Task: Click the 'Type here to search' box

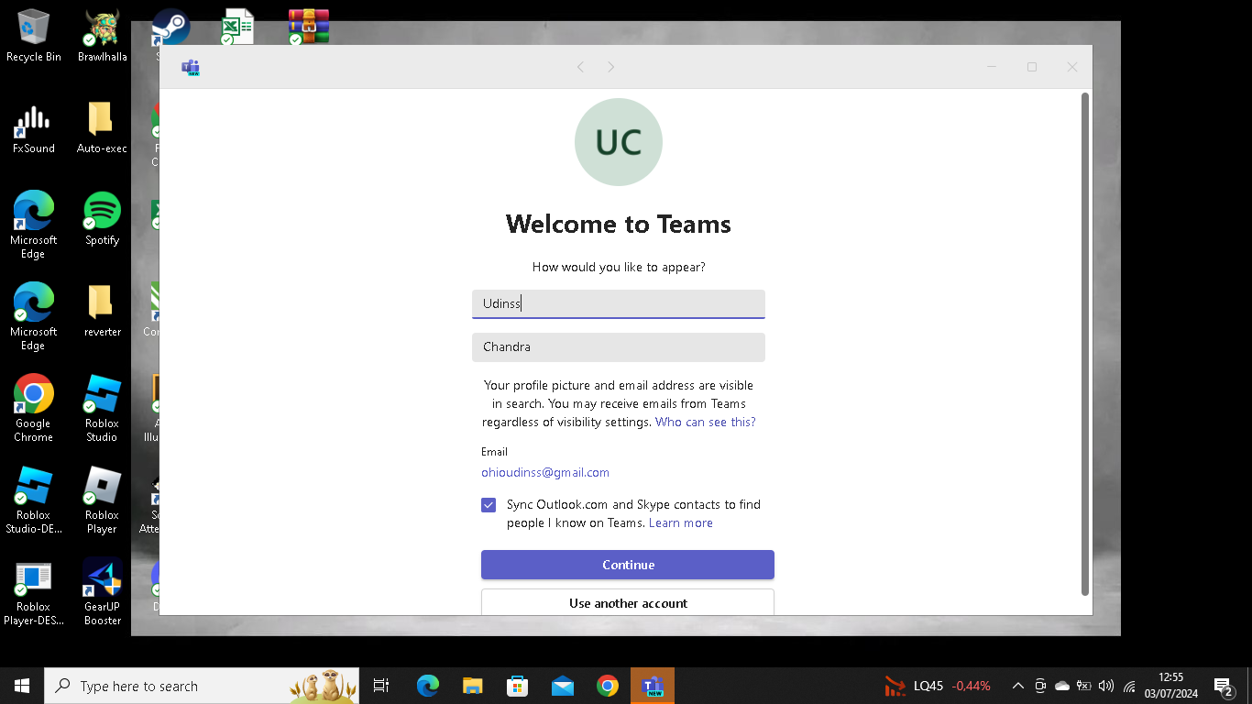Action: click(x=202, y=686)
